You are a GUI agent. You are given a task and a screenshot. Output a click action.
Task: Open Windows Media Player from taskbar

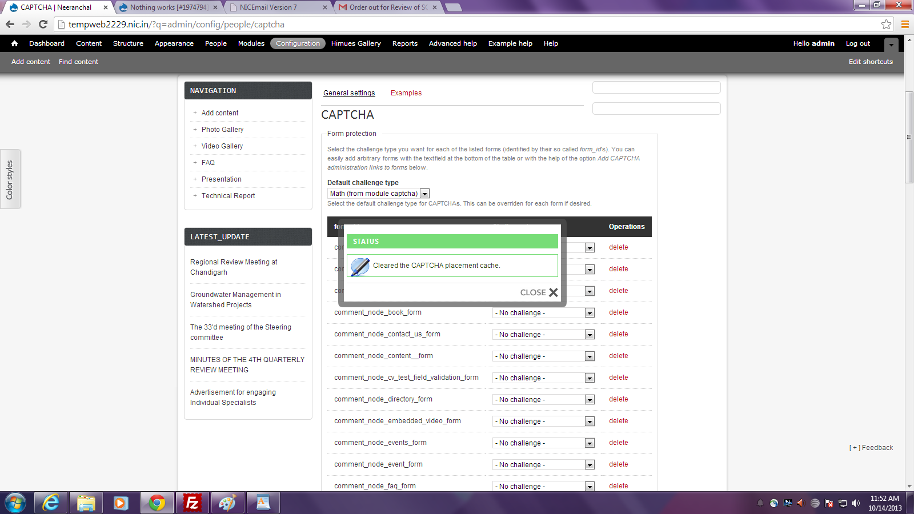click(x=121, y=503)
